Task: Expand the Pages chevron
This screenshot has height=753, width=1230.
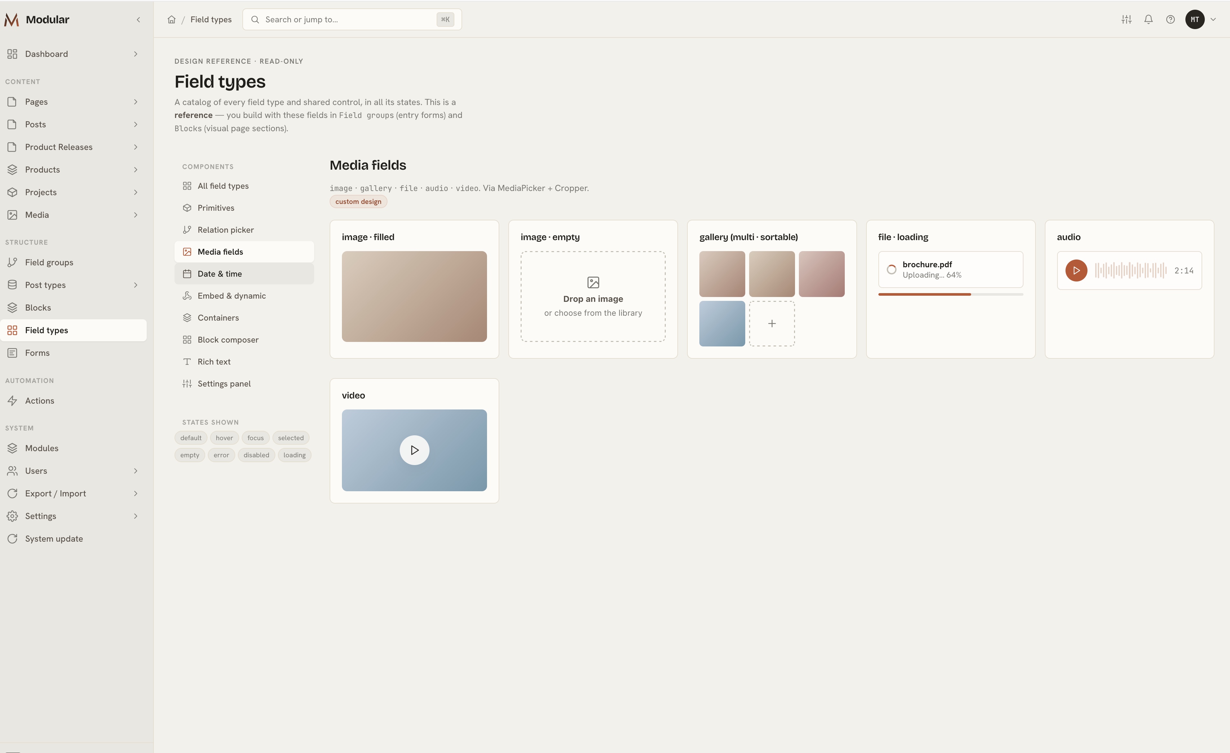Action: 135,102
